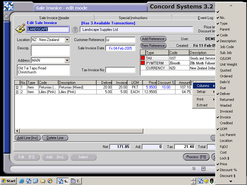Click the Concord Systems taskbar icon
The width and height of the screenshot is (247, 185).
[x=63, y=181]
